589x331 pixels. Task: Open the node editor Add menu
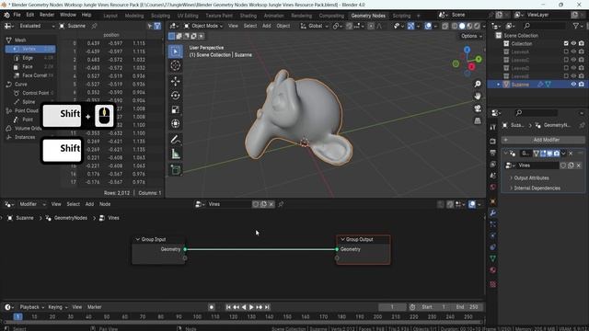coord(89,204)
